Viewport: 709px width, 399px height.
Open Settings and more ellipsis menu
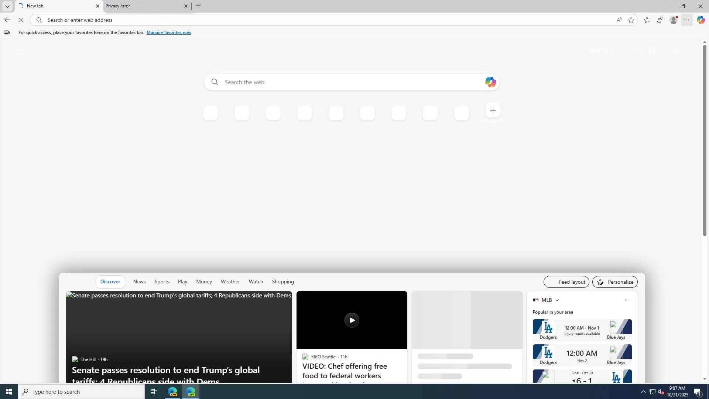[x=687, y=20]
